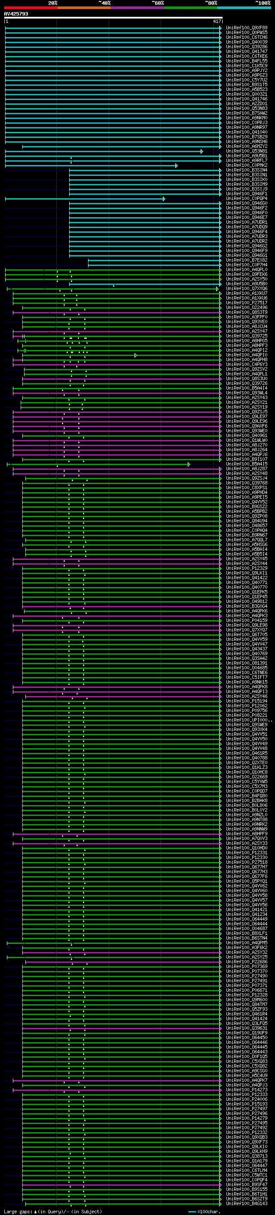Click the cyan alignment bar for UniRef100_Q53N81
This screenshot has height=1215, width=275.
click(x=104, y=151)
